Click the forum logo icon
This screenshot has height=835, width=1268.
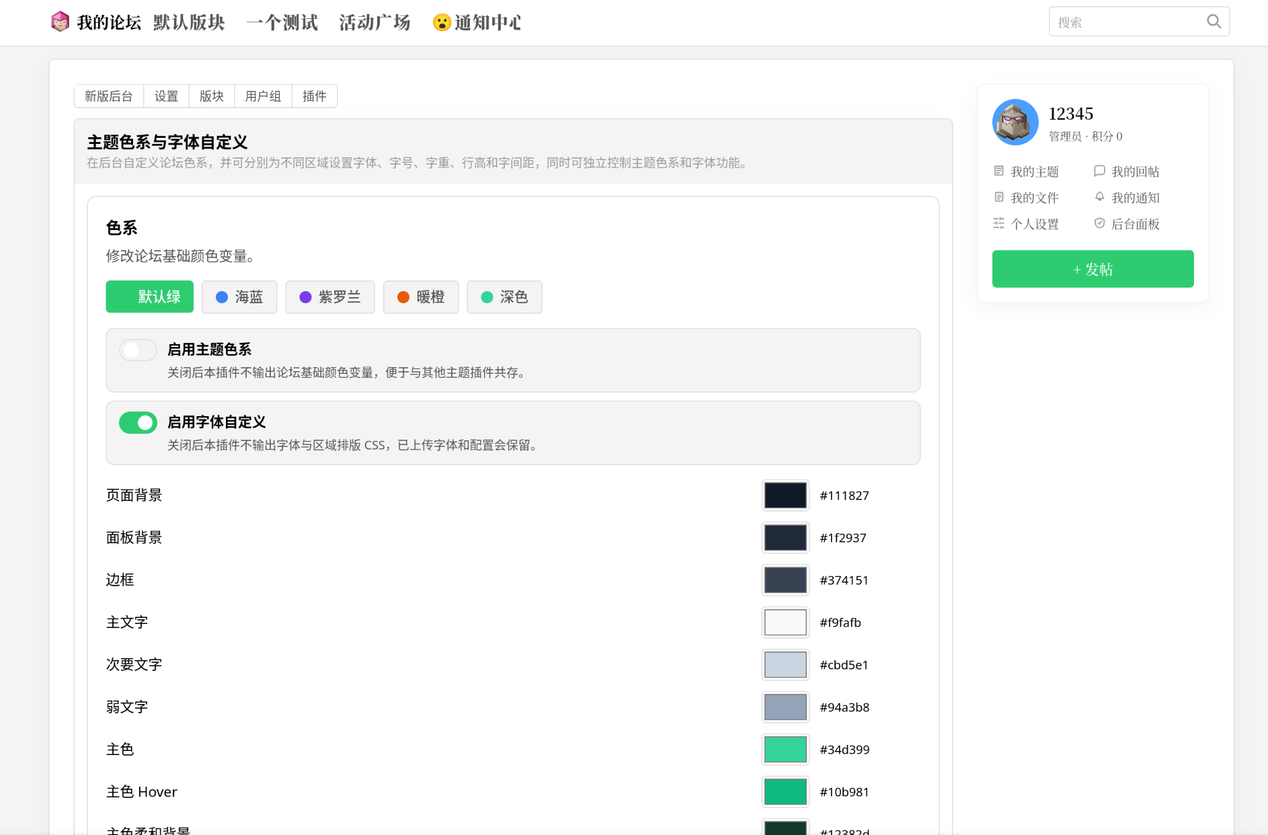[x=61, y=22]
